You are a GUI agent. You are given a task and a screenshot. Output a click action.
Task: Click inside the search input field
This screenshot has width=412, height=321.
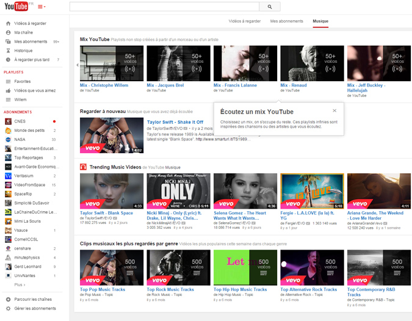164,7
